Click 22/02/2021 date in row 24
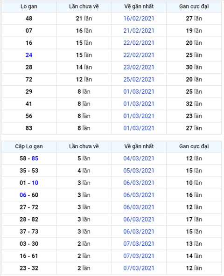Image resolution: width=224 pixels, height=276 pixels. click(139, 55)
